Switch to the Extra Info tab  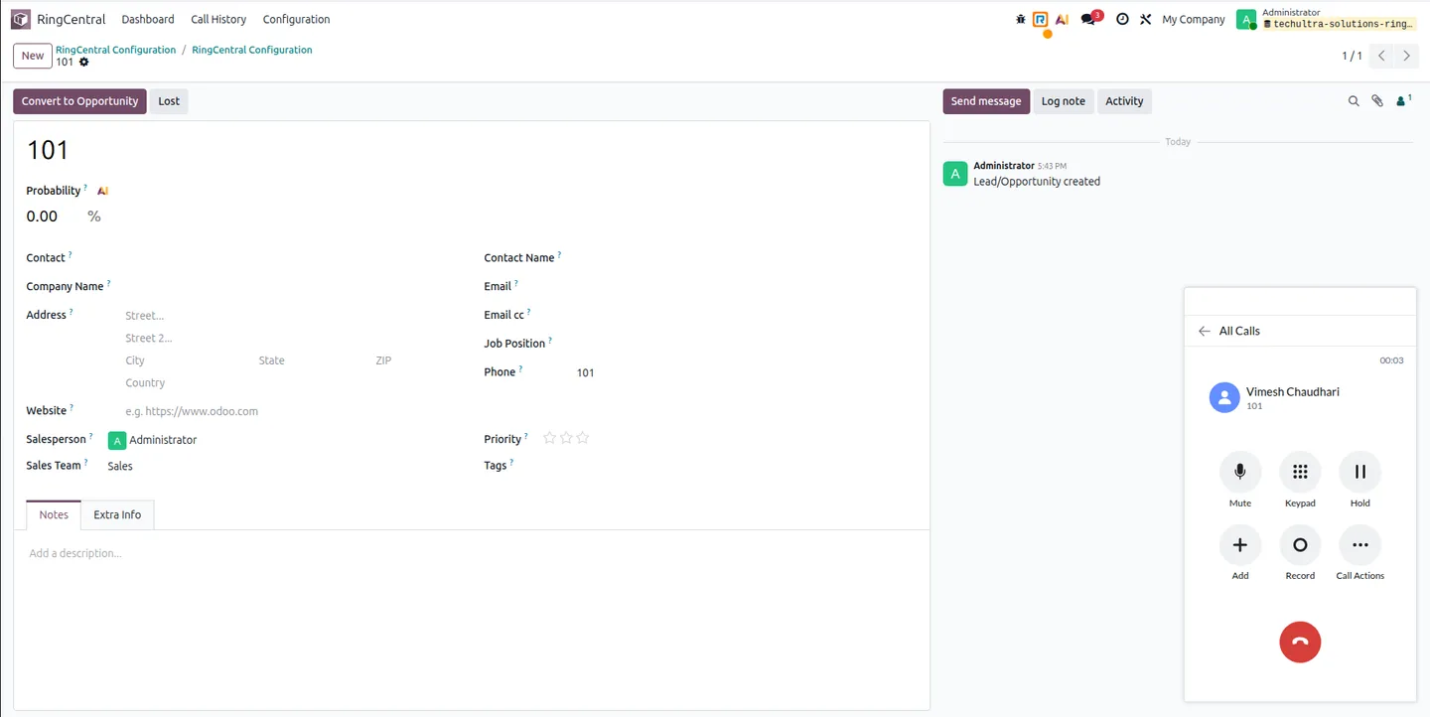pyautogui.click(x=117, y=514)
